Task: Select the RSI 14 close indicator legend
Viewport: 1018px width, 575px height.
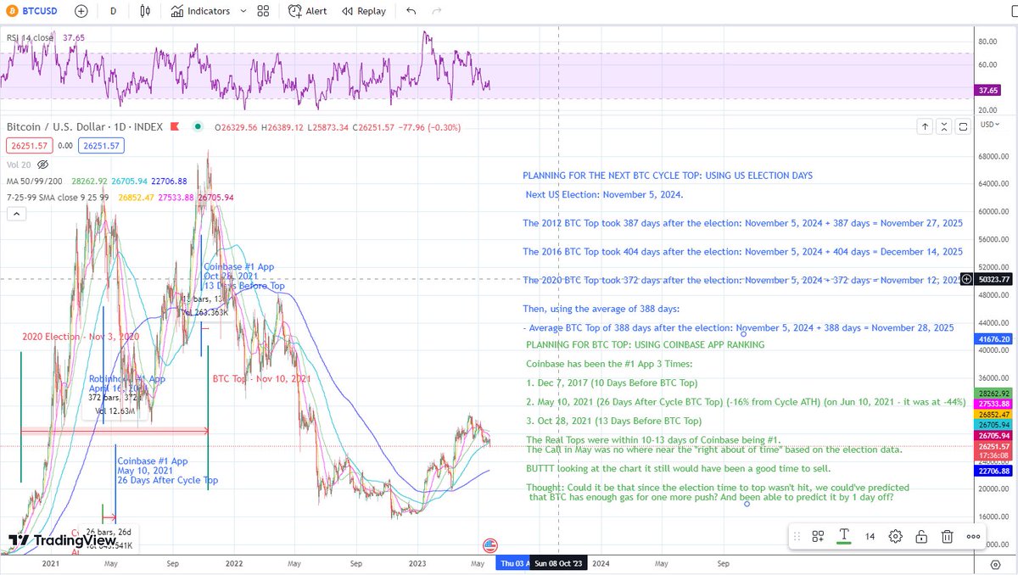Action: (30, 37)
